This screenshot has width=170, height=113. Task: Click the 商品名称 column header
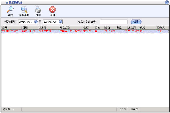pyautogui.click(x=71, y=28)
